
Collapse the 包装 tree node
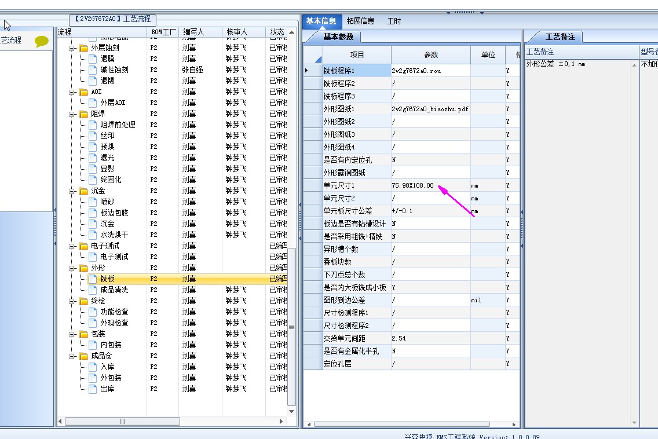point(72,334)
